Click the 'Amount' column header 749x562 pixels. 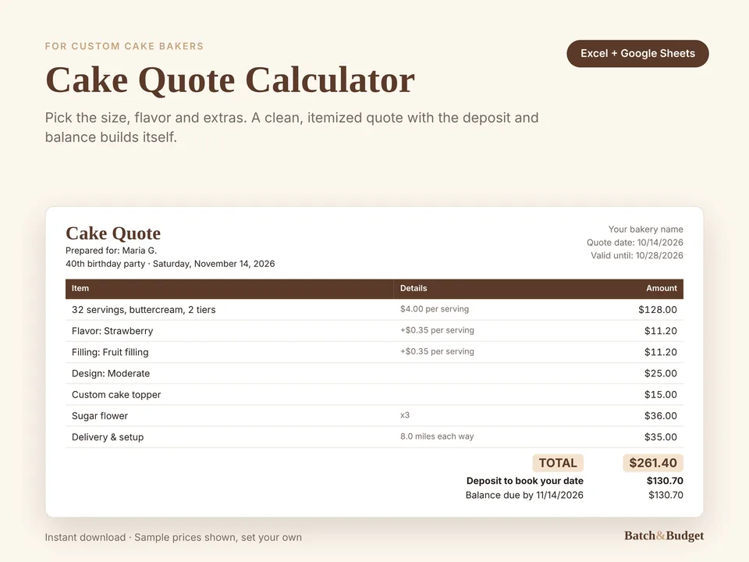[662, 288]
